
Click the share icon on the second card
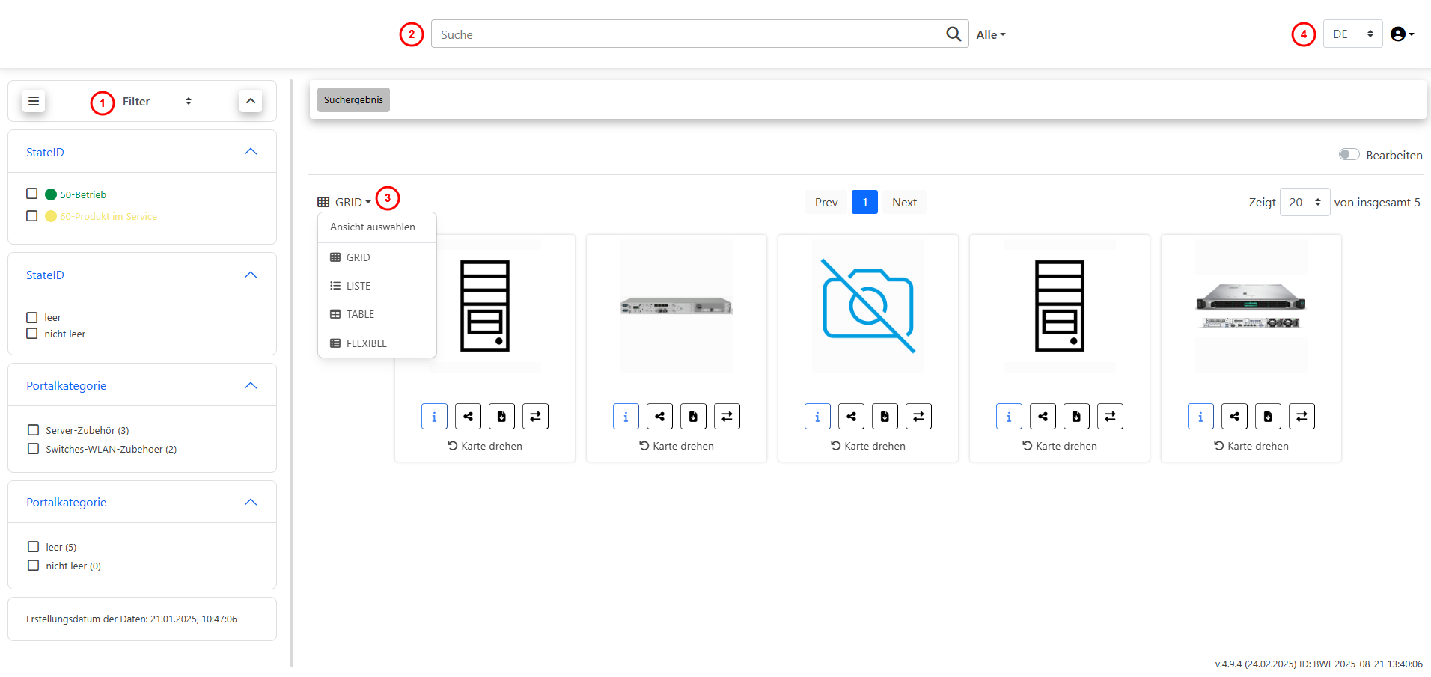point(659,417)
